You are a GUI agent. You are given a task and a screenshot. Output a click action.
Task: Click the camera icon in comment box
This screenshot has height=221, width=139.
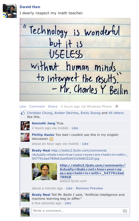pyautogui.click(x=125, y=211)
